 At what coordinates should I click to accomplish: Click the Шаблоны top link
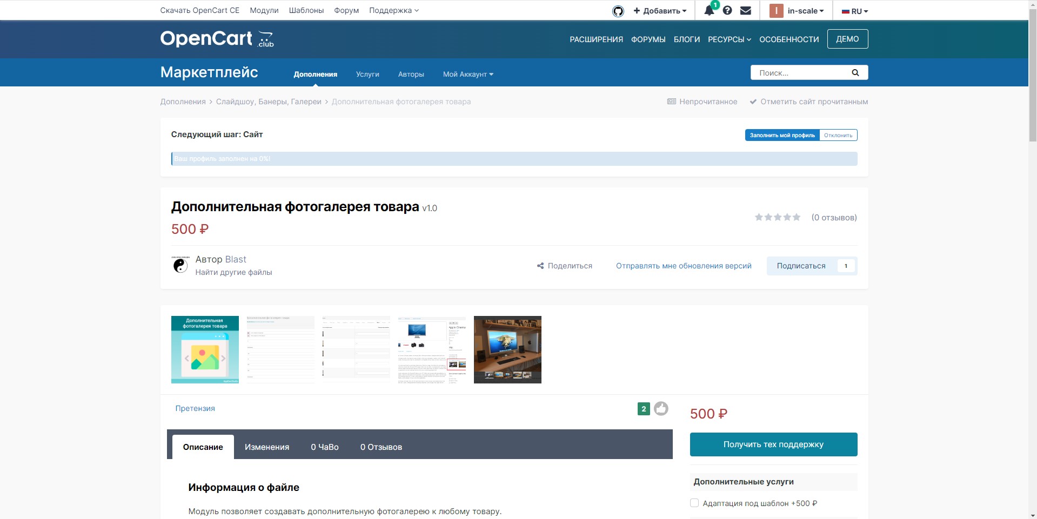point(306,10)
